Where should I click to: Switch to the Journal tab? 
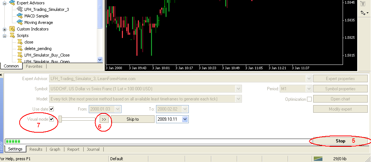coord(93,149)
